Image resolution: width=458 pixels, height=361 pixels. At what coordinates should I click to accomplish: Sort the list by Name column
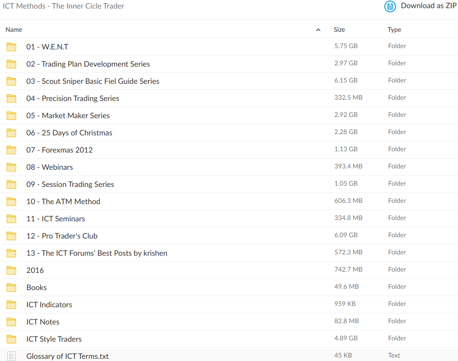pos(14,30)
